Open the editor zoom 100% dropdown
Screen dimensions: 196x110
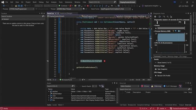(x=51, y=80)
